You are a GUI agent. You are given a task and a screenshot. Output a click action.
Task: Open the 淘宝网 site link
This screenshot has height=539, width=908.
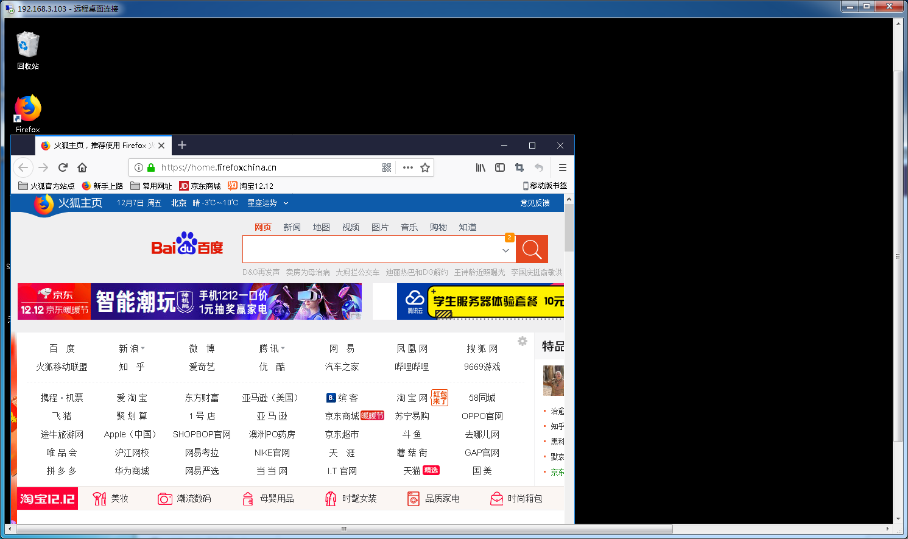[x=412, y=398]
